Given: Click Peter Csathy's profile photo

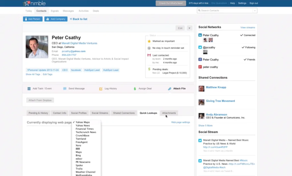Looking at the screenshot, I should tap(37, 47).
